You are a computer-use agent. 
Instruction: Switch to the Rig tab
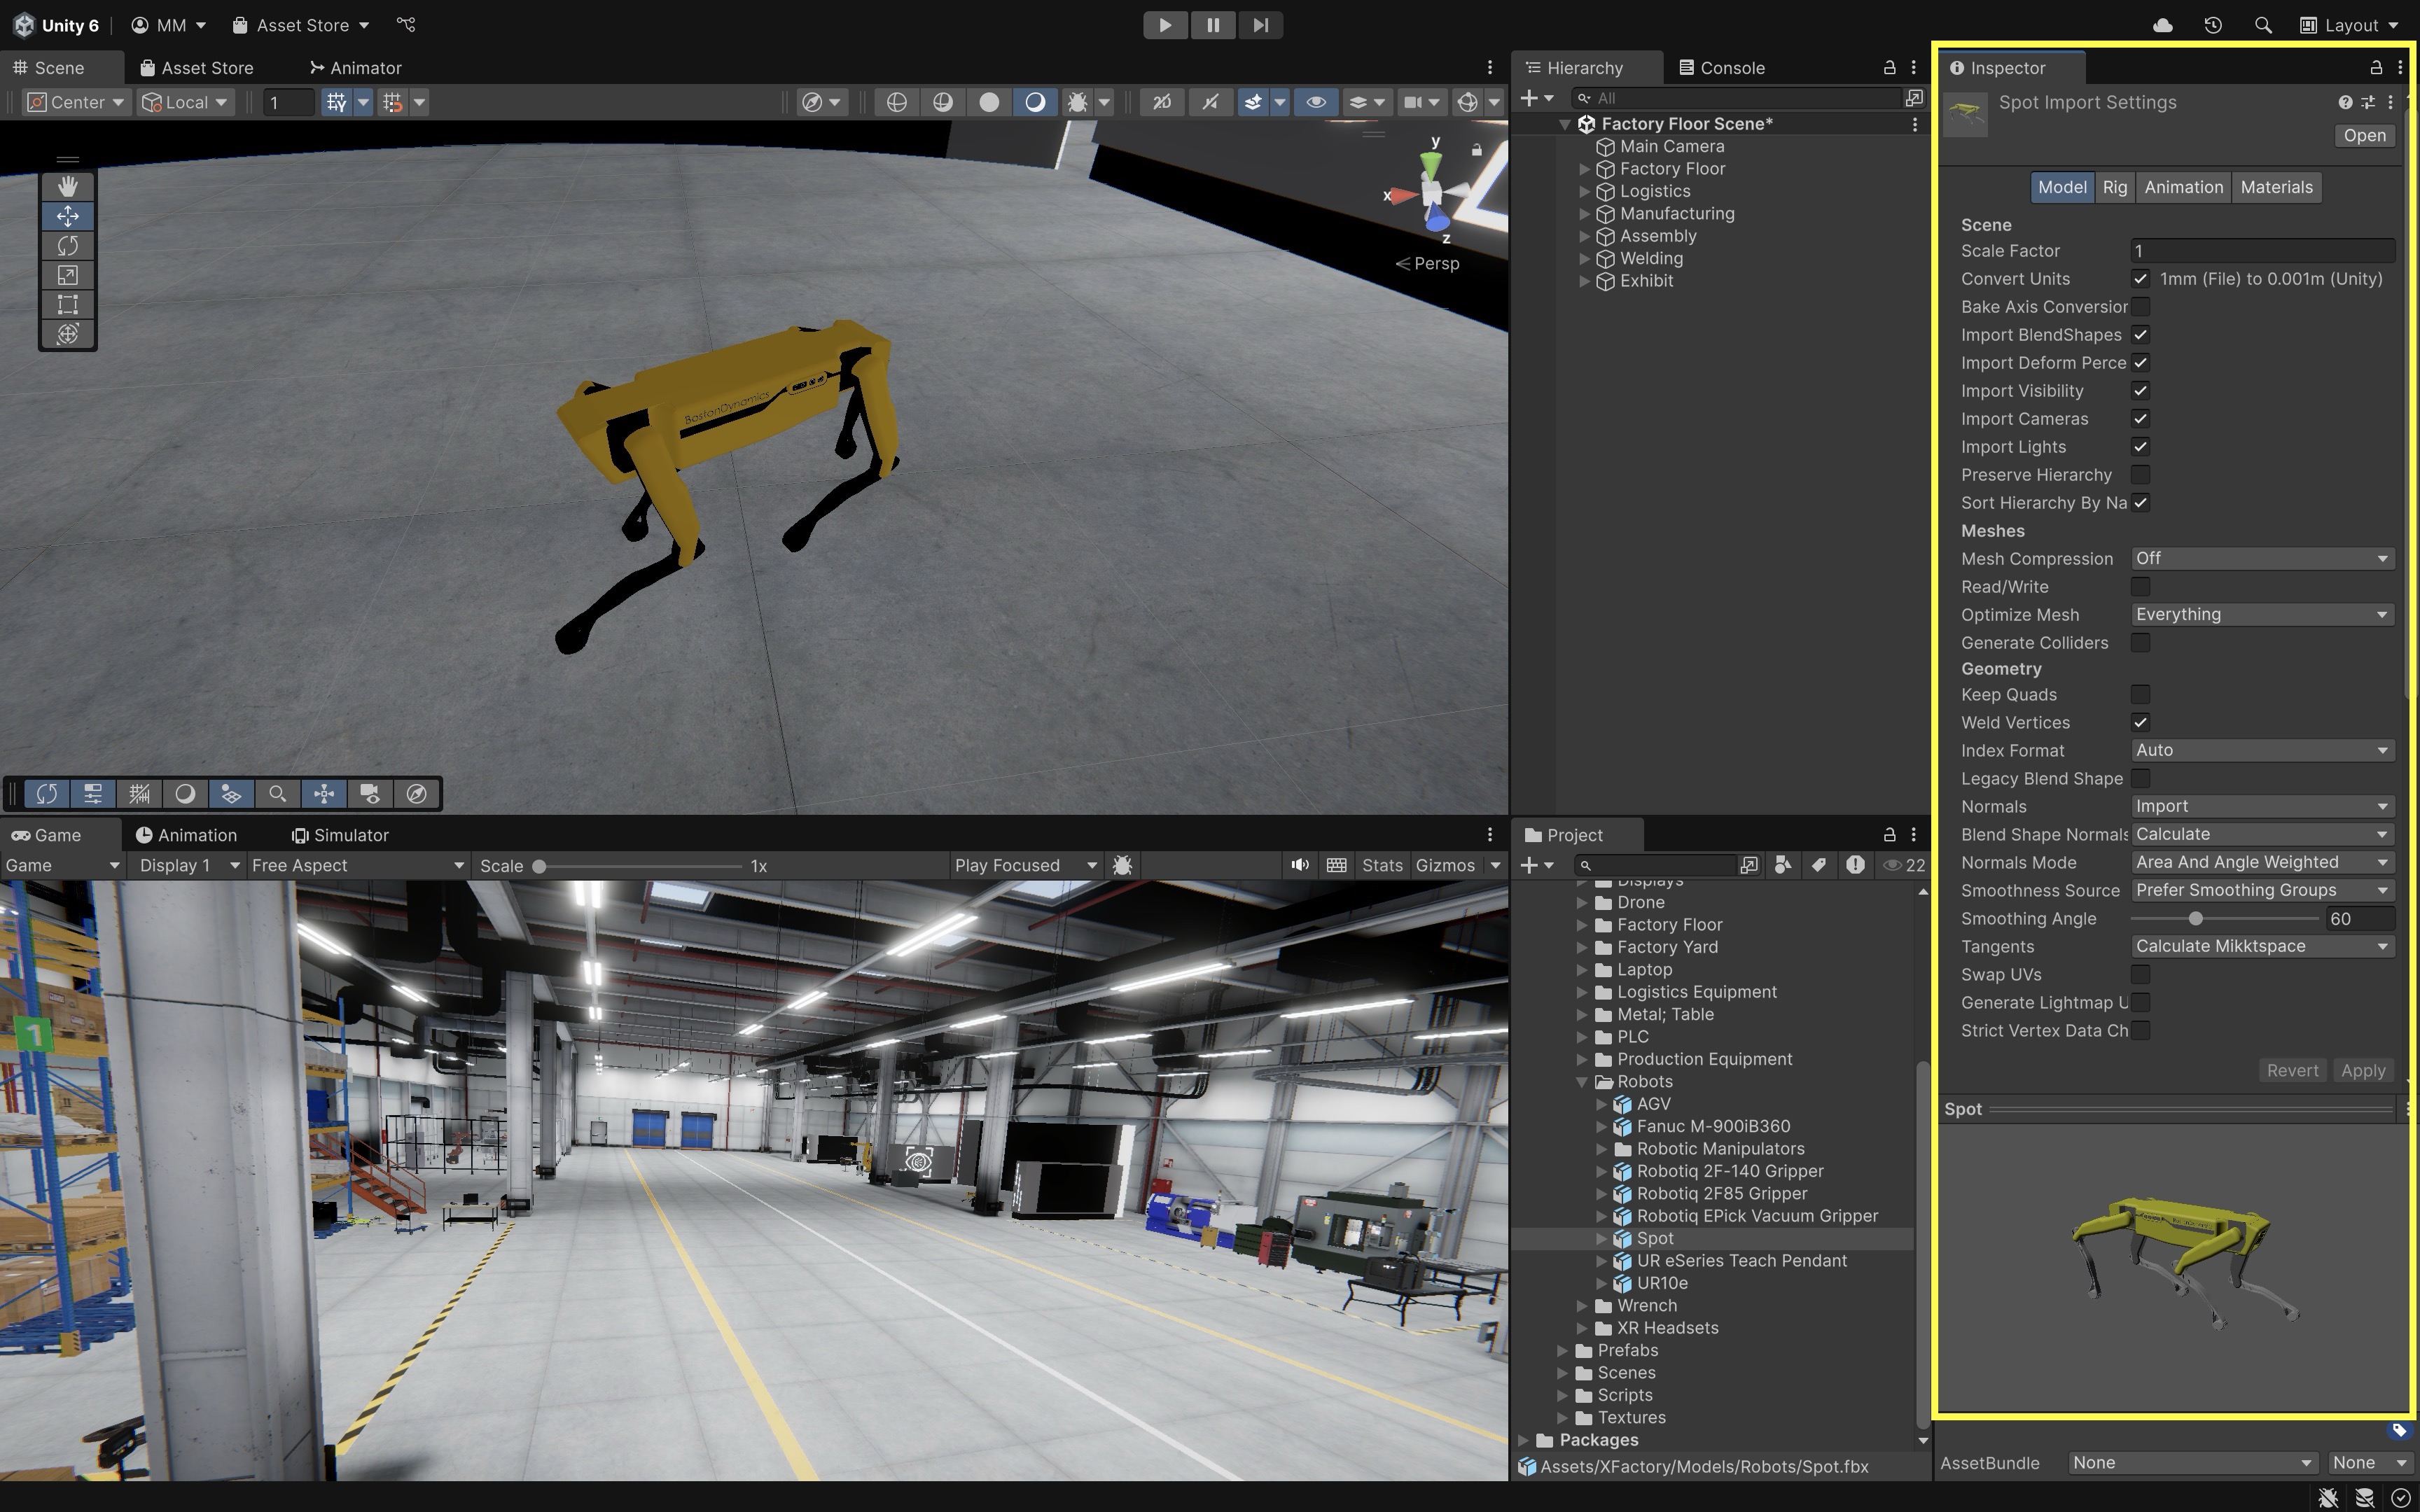[2114, 187]
